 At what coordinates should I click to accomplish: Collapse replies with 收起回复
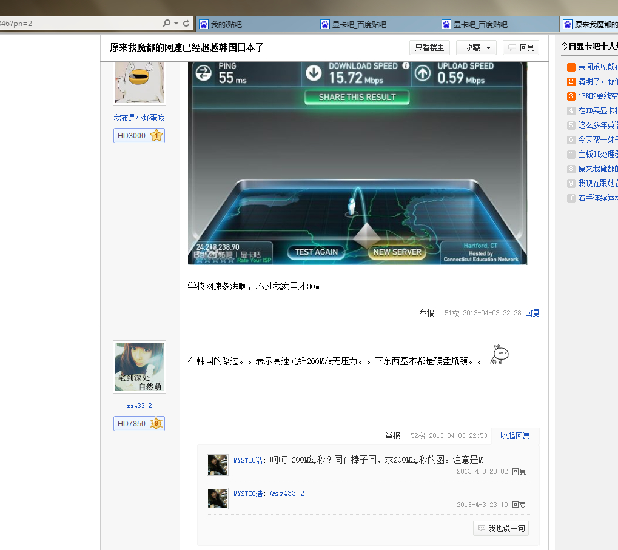[x=515, y=435]
